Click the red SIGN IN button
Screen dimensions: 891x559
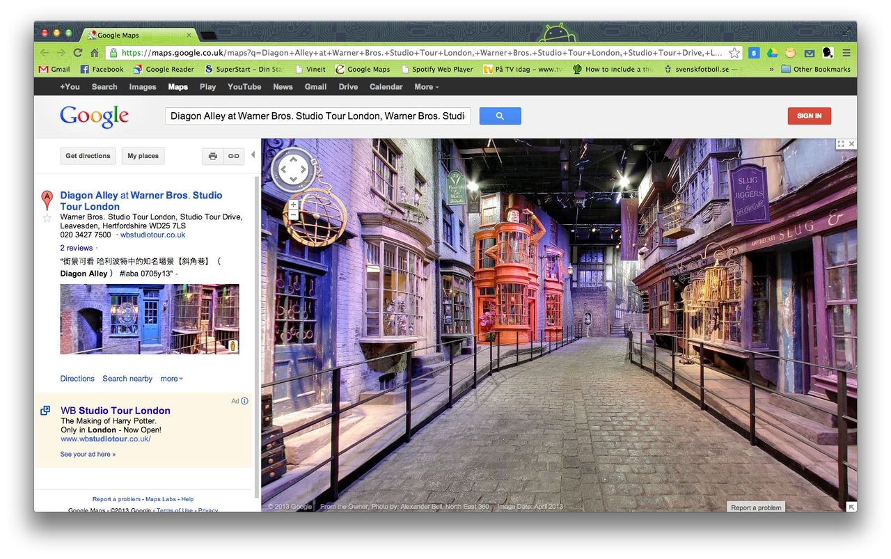pos(809,116)
